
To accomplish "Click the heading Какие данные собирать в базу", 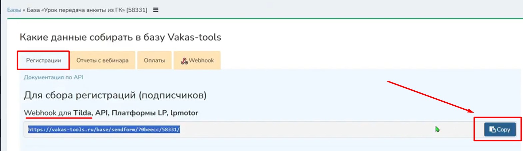I will [92, 37].
